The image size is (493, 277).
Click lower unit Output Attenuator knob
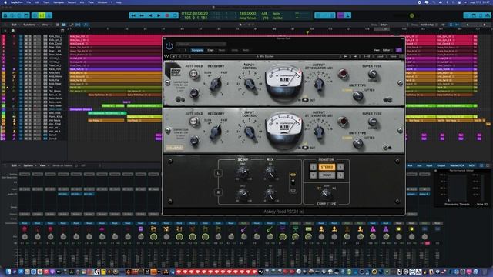click(319, 132)
